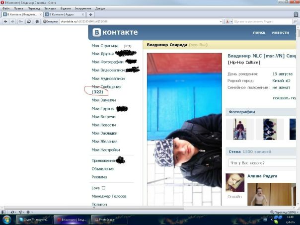The height and width of the screenshot is (225, 300).
Task: Open Мои Встречи
Action: pyautogui.click(x=103, y=117)
